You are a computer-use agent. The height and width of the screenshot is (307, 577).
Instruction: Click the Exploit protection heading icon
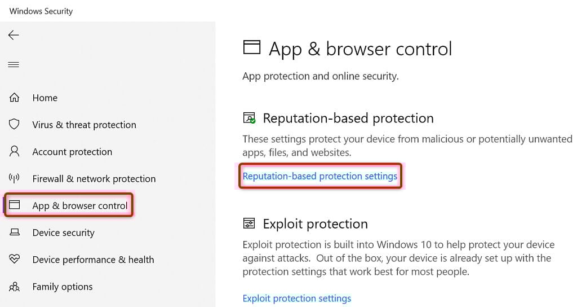pos(249,224)
